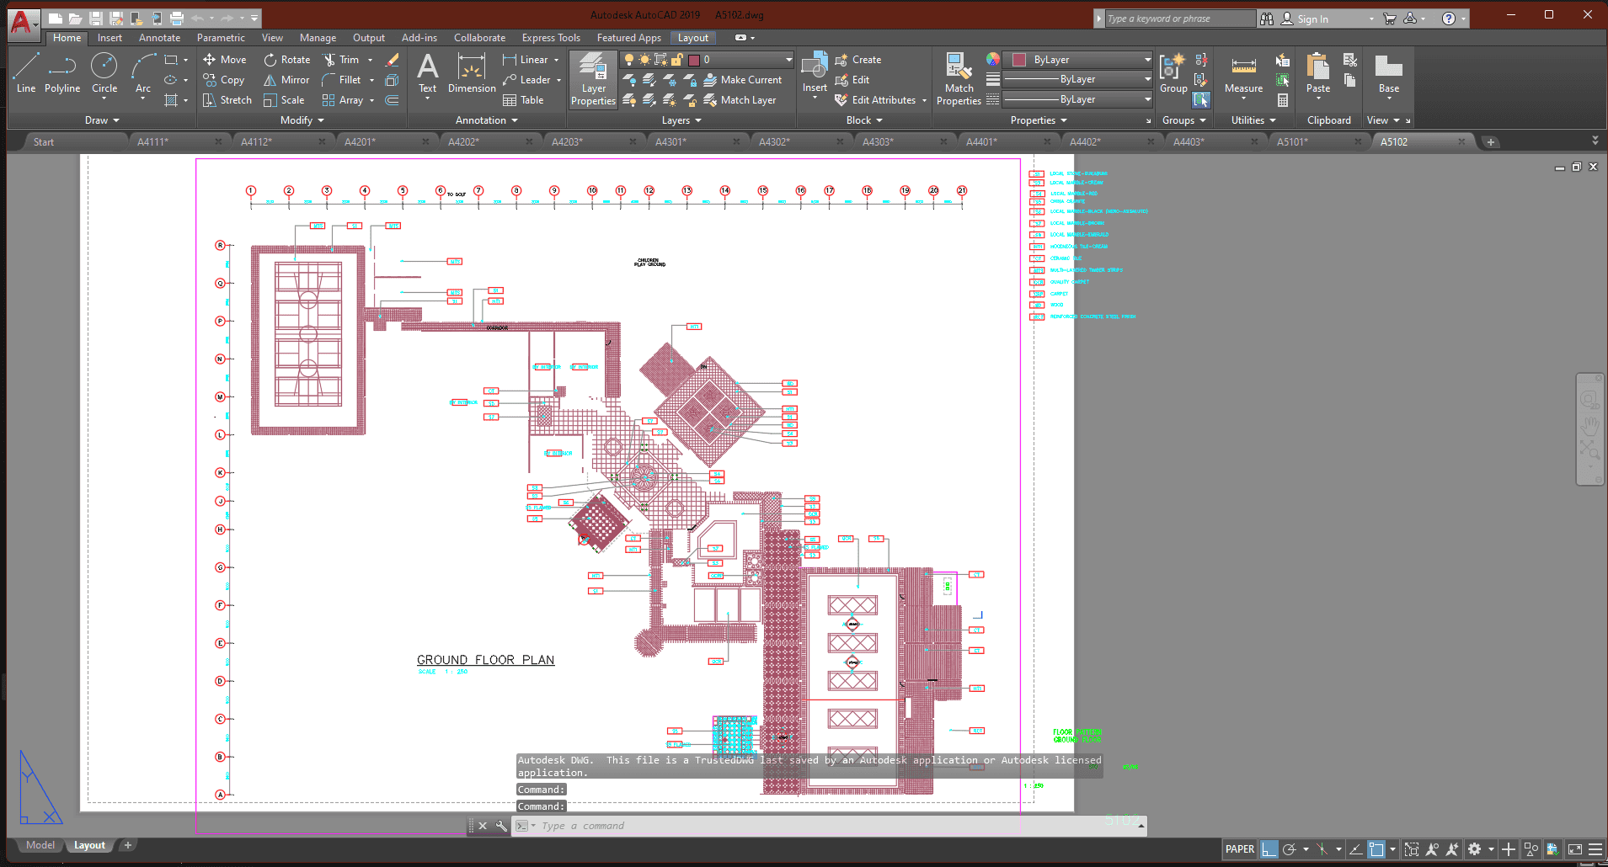Open the layer name dropdown showing 0

788,60
